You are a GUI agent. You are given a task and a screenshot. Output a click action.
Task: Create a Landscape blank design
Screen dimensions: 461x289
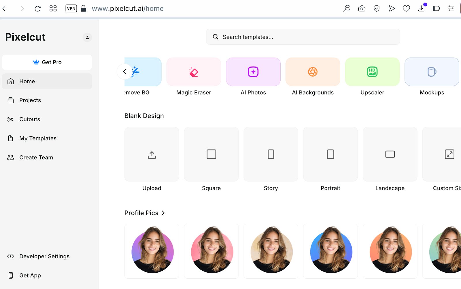coord(390,154)
